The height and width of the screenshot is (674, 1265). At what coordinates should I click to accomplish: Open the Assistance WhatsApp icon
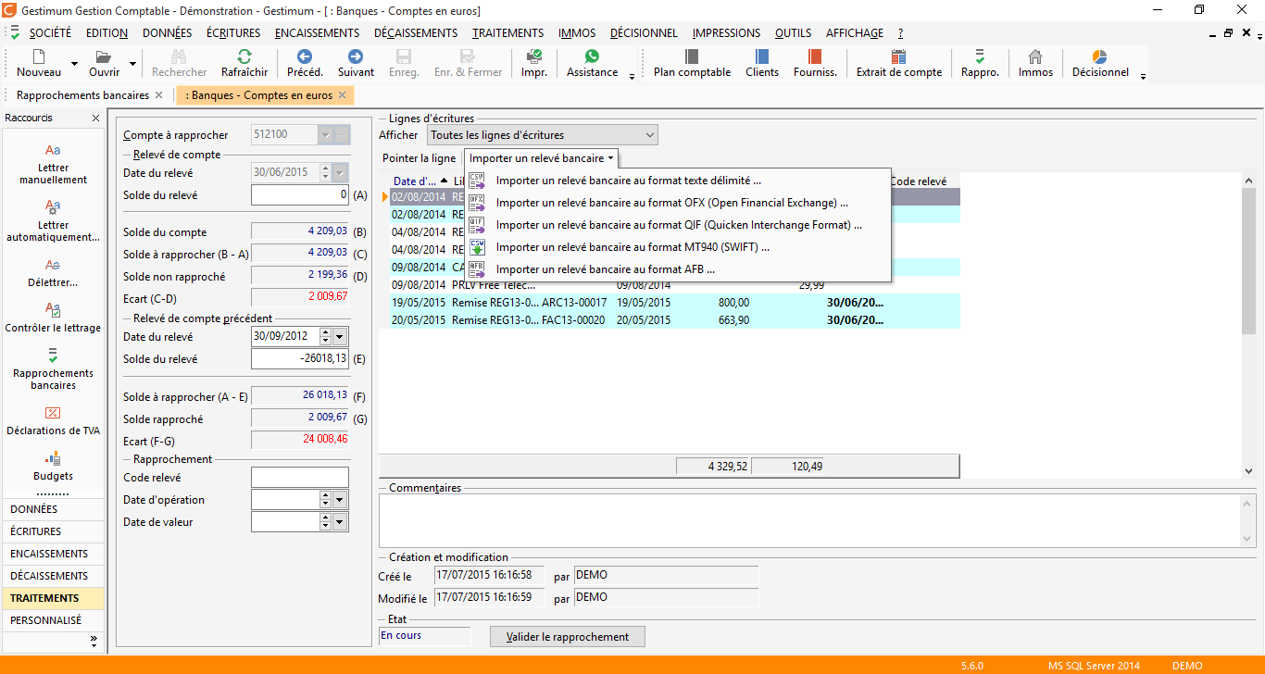pyautogui.click(x=593, y=56)
